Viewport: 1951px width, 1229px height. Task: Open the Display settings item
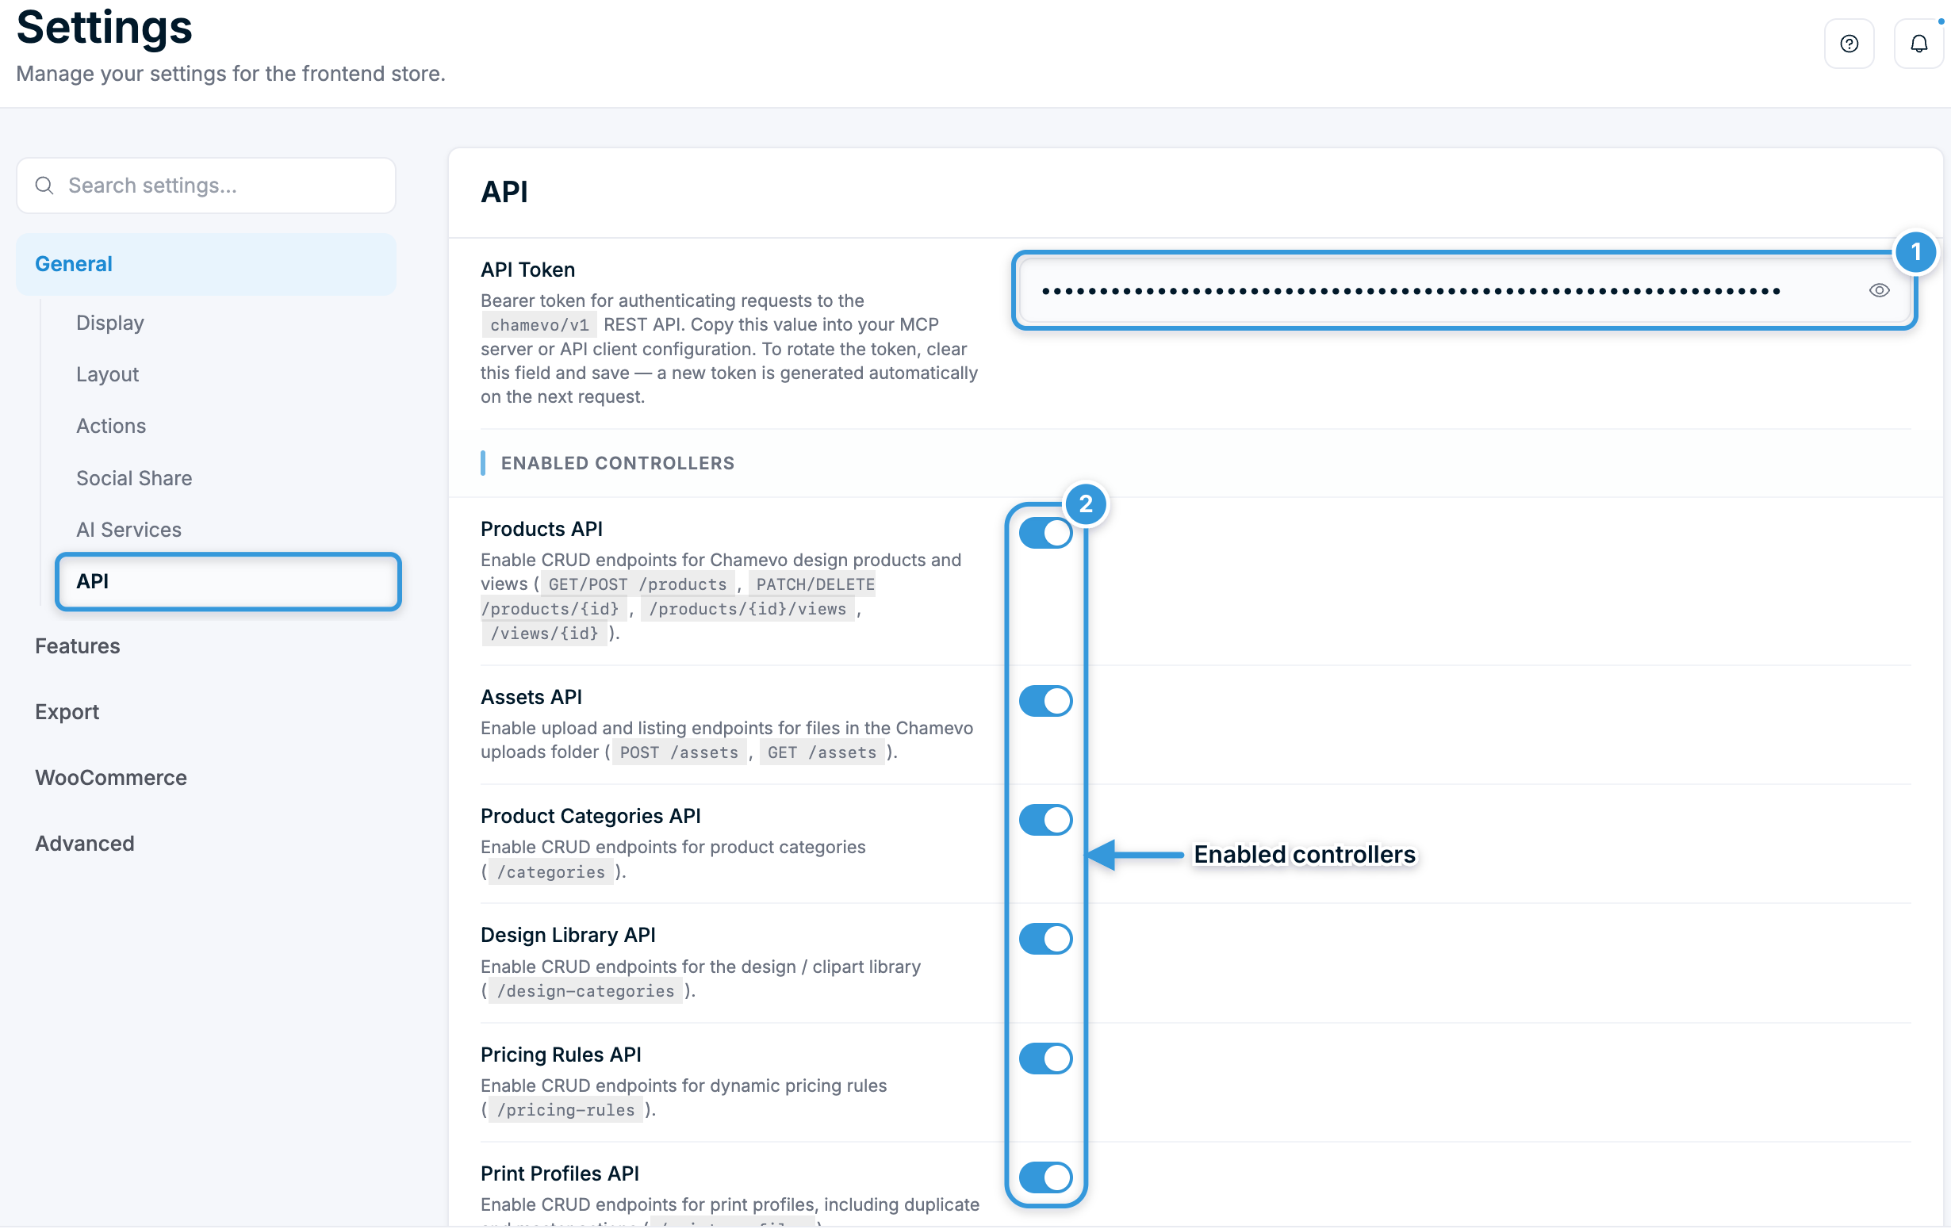click(110, 323)
